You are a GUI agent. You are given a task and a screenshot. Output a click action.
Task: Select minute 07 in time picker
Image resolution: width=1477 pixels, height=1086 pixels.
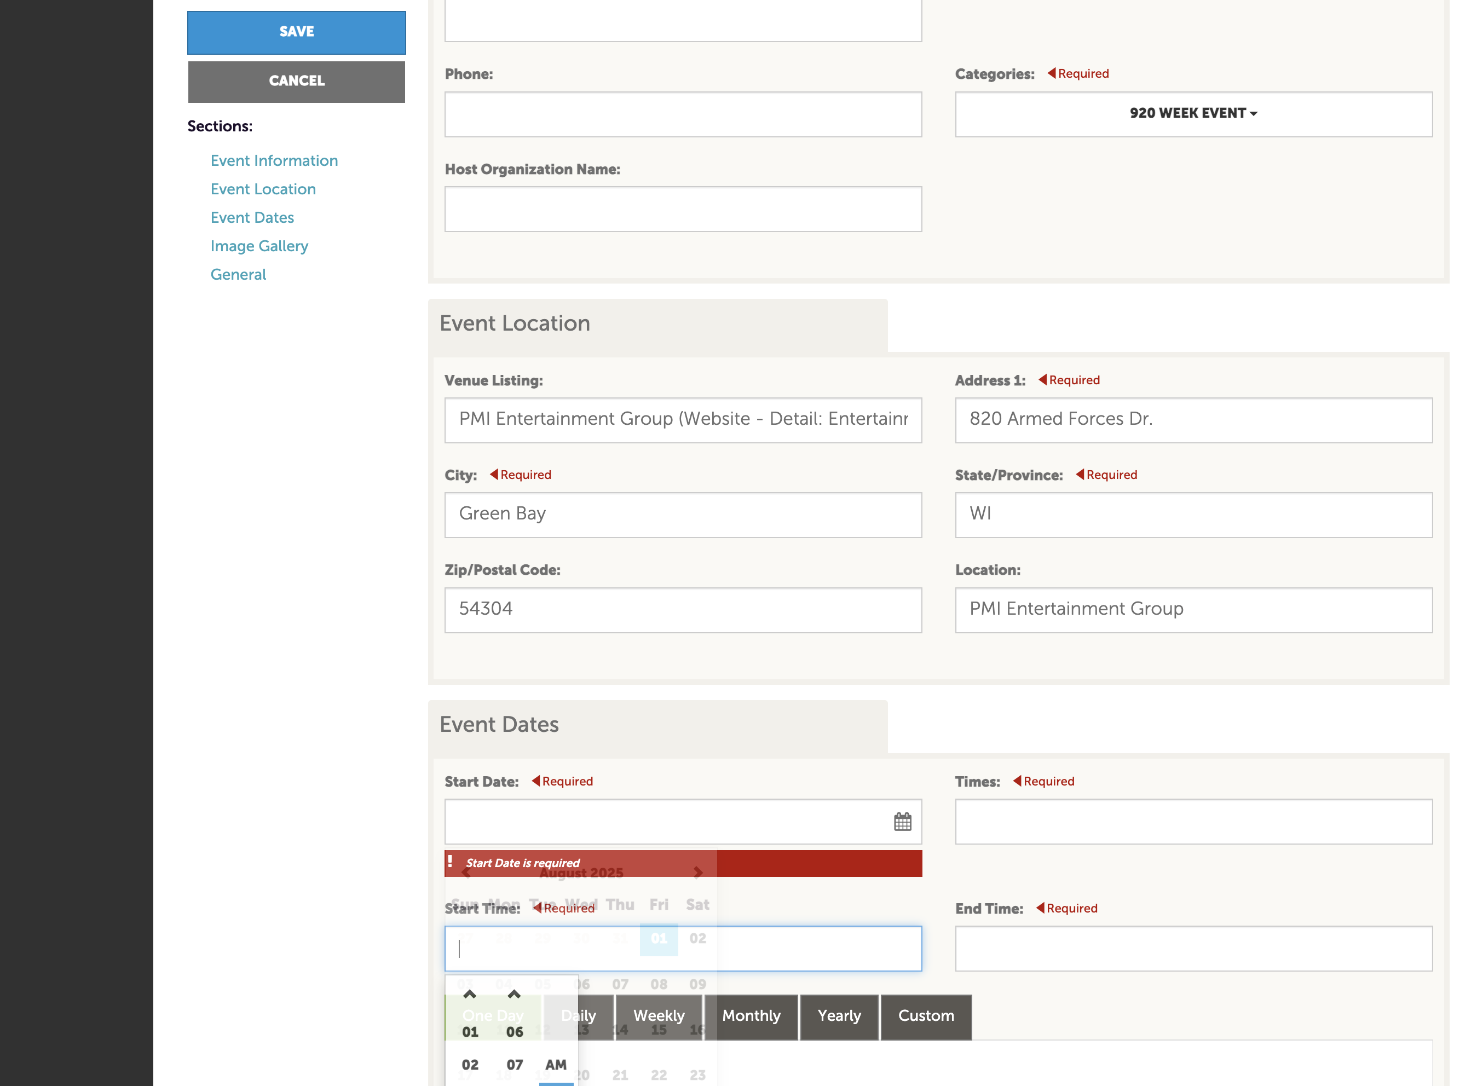tap(514, 1064)
